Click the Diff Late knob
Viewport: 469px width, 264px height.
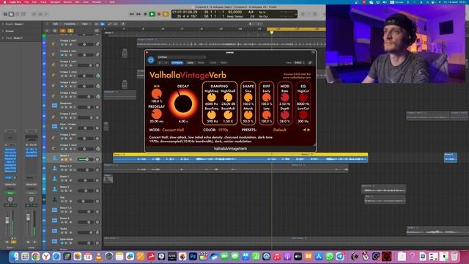coord(266,115)
